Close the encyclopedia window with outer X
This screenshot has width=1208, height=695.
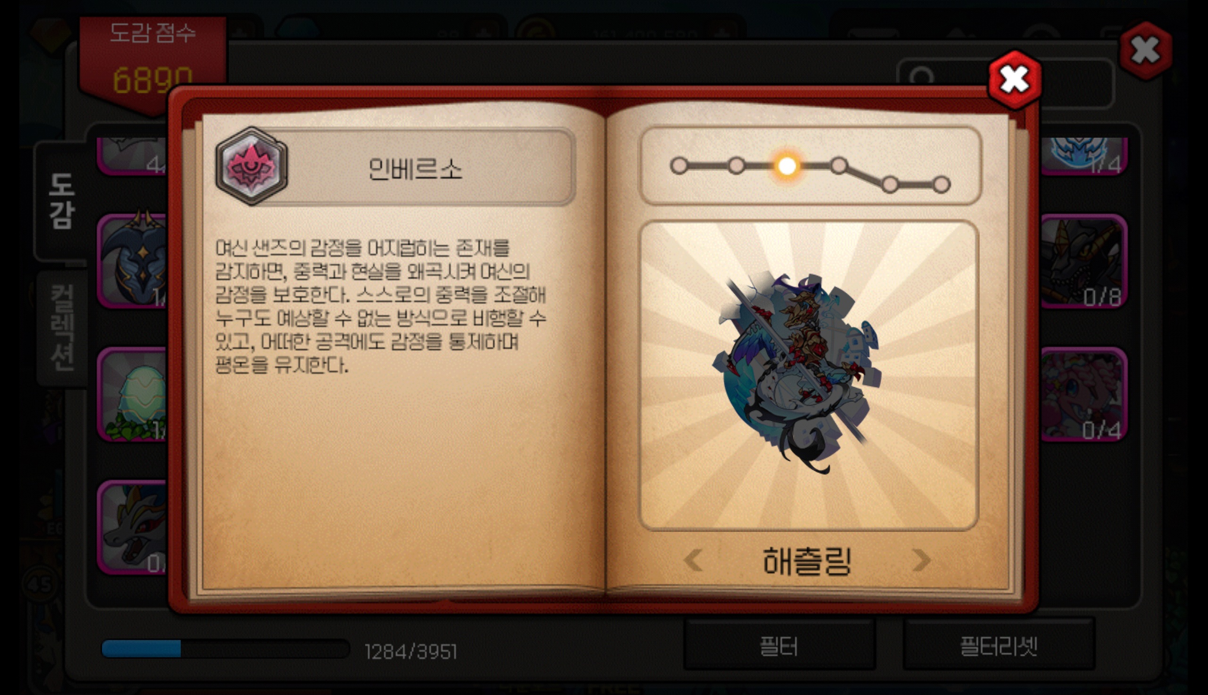click(1146, 50)
